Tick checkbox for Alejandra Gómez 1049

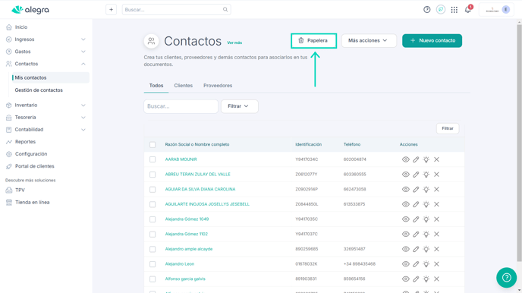point(153,219)
